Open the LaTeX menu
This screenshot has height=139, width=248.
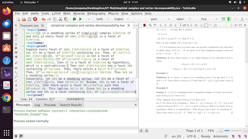point(56,13)
